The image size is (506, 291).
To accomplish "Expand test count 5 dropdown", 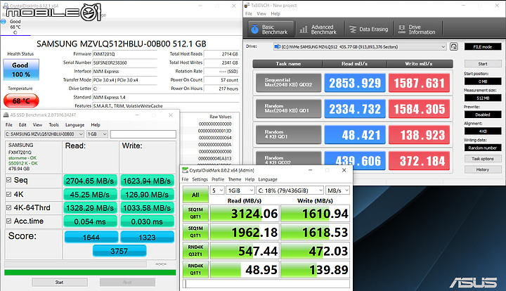I will tap(217, 190).
